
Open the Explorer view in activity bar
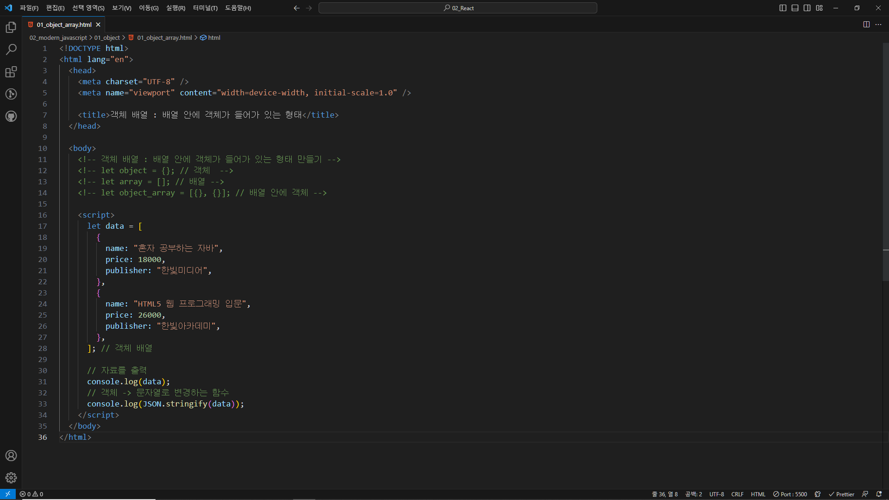(x=11, y=27)
